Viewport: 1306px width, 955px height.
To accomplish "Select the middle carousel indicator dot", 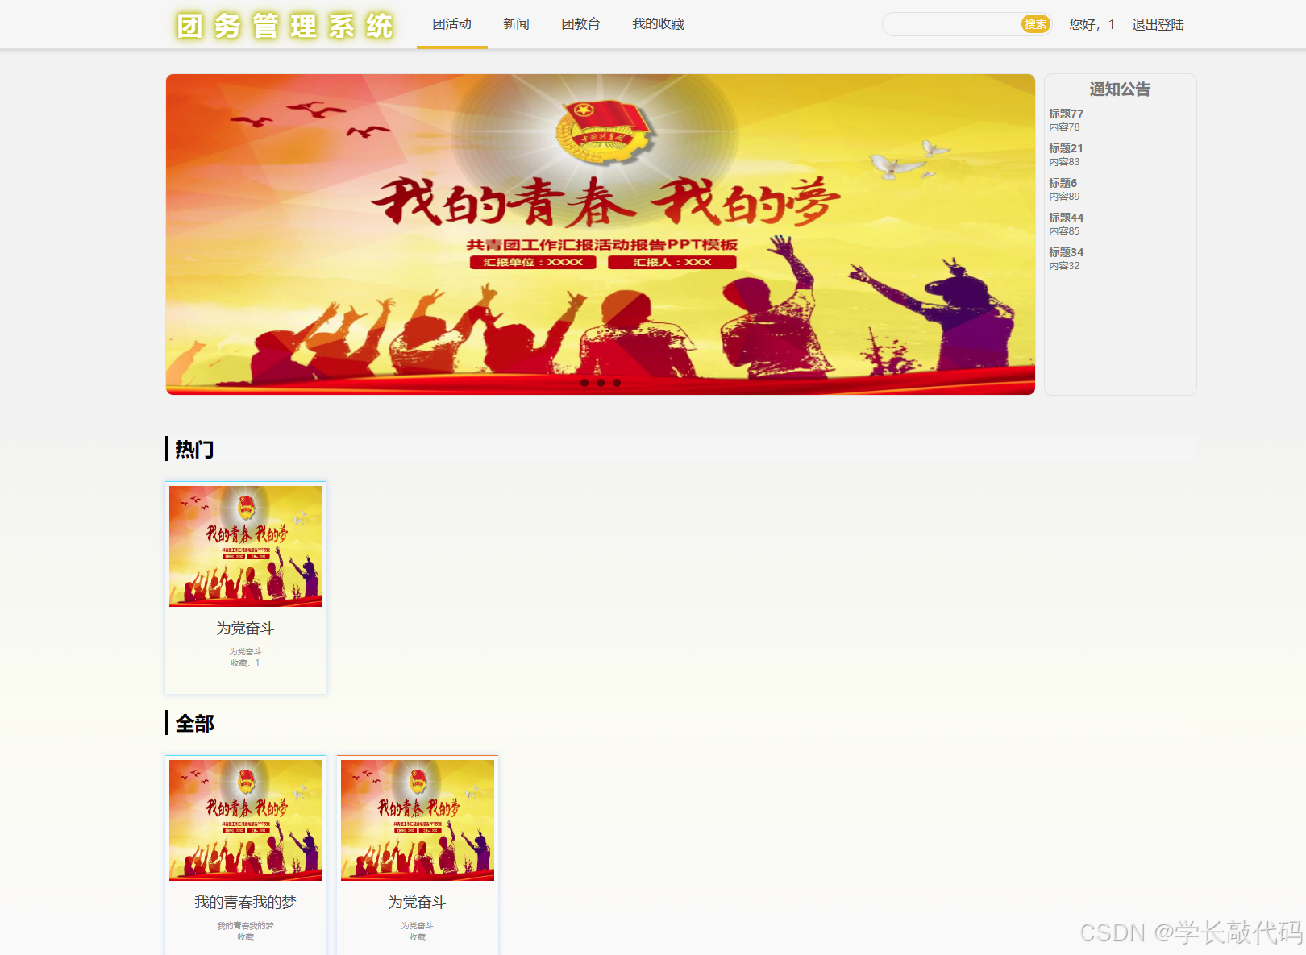I will (600, 384).
